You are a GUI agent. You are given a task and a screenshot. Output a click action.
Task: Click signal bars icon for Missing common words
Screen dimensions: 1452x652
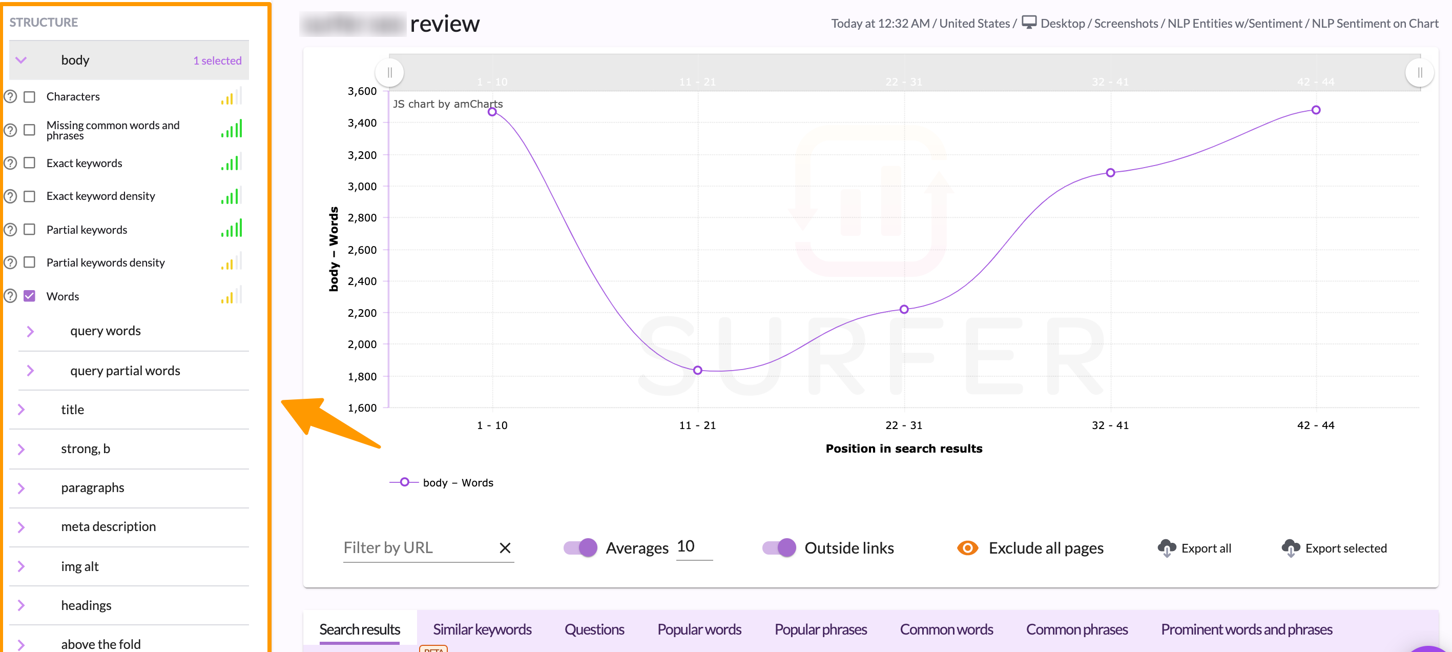point(232,129)
